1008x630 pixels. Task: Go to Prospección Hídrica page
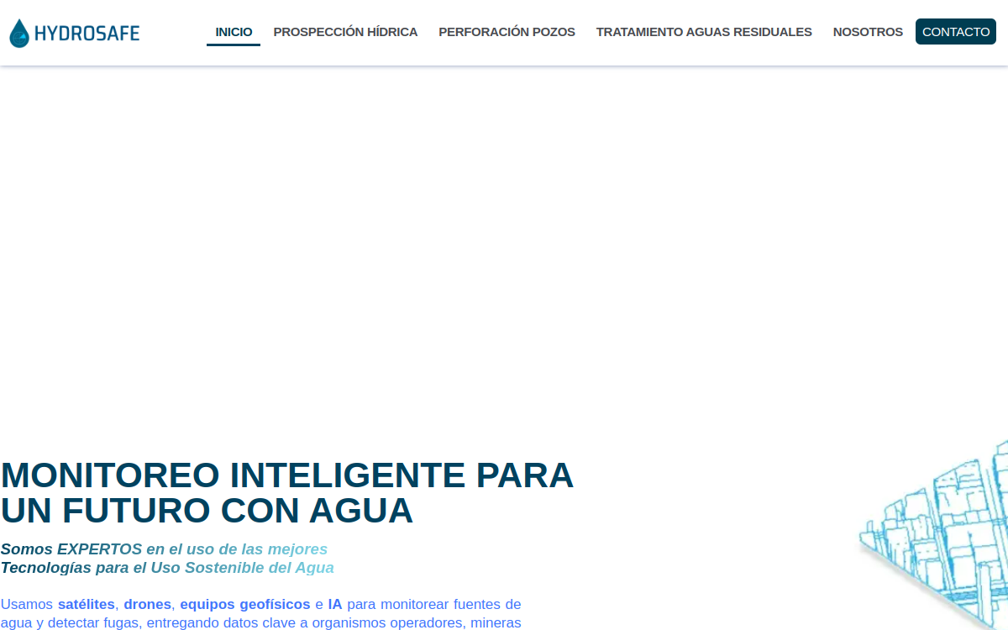click(x=345, y=32)
